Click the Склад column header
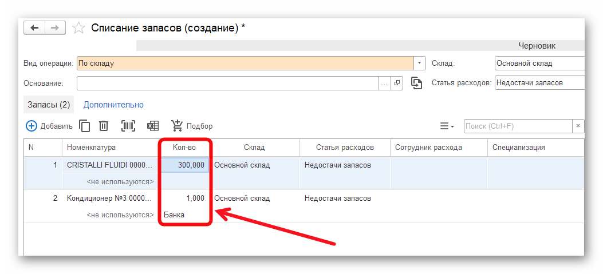 click(x=255, y=148)
